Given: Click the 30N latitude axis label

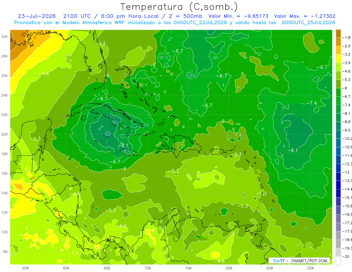Looking at the screenshot, I should coord(5,37).
